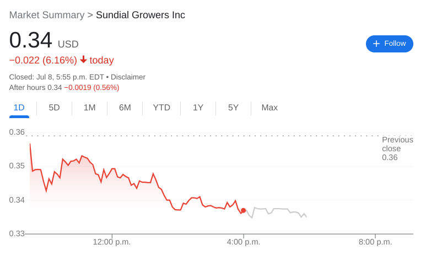Image resolution: width=426 pixels, height=255 pixels.
Task: Click the Previous close 0.36 label
Action: pyautogui.click(x=397, y=149)
